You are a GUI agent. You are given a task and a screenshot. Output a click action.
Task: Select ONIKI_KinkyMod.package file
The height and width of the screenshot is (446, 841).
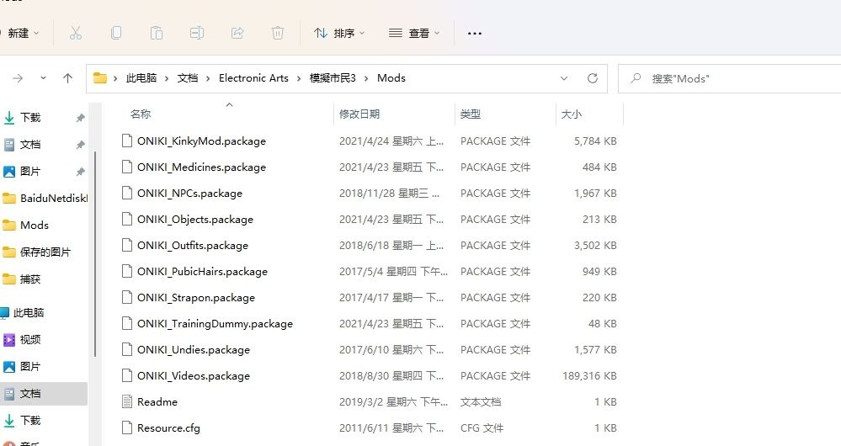[x=201, y=141]
